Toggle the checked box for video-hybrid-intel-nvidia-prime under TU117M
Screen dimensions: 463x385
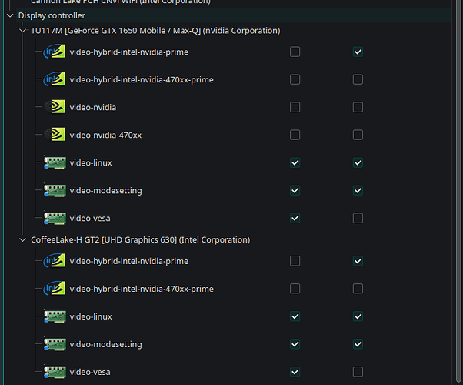[358, 52]
